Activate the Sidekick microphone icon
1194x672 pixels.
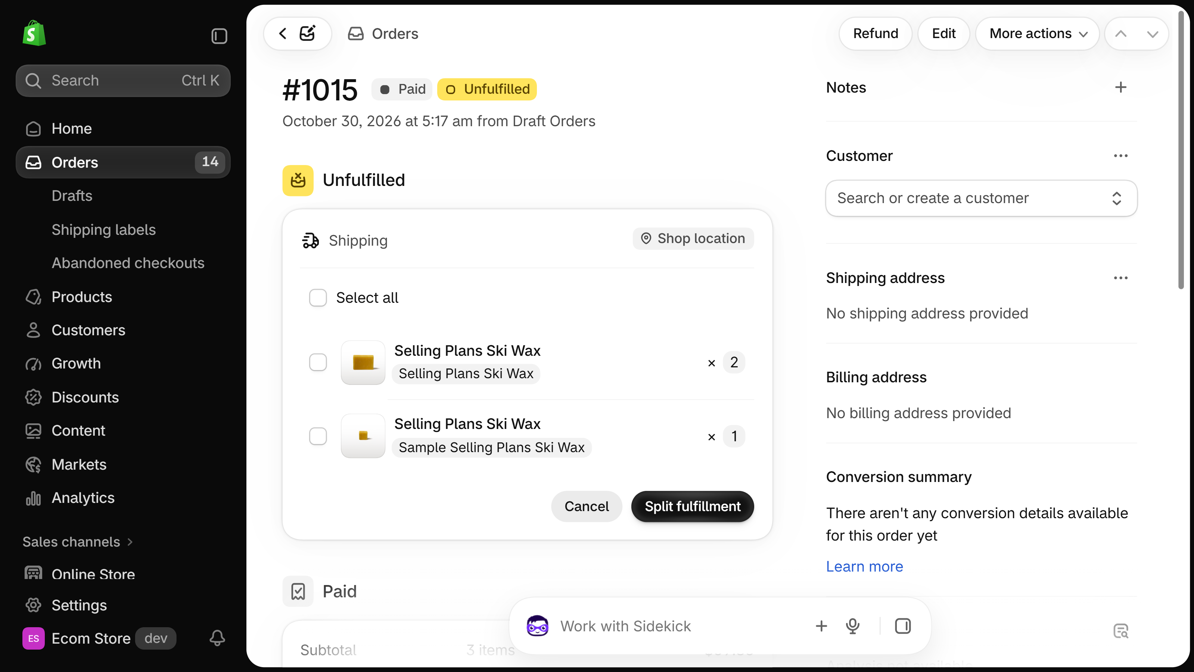[852, 626]
